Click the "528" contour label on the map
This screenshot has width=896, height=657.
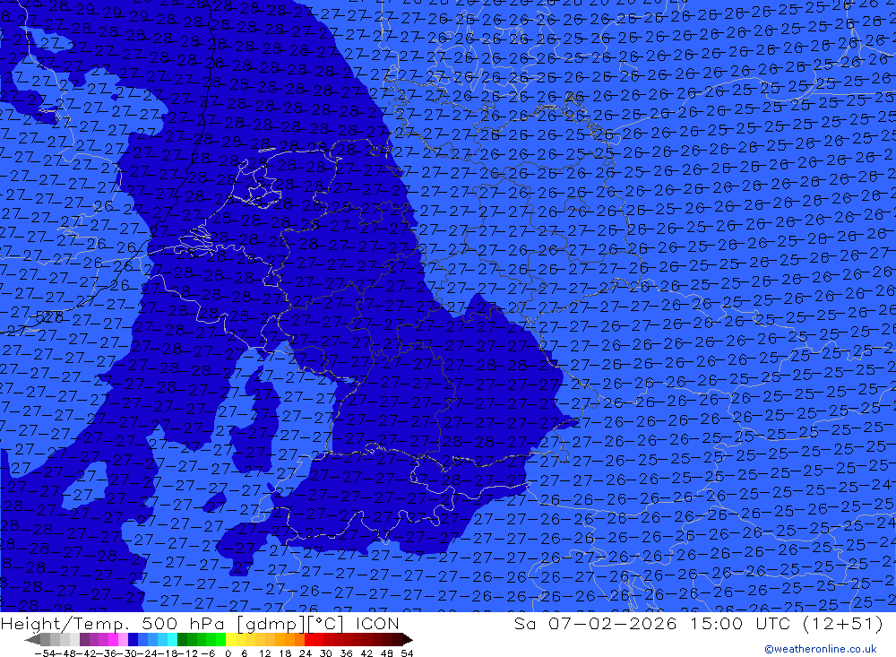coord(49,316)
